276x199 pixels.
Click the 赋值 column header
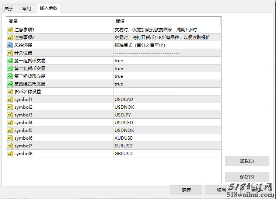(x=167, y=21)
